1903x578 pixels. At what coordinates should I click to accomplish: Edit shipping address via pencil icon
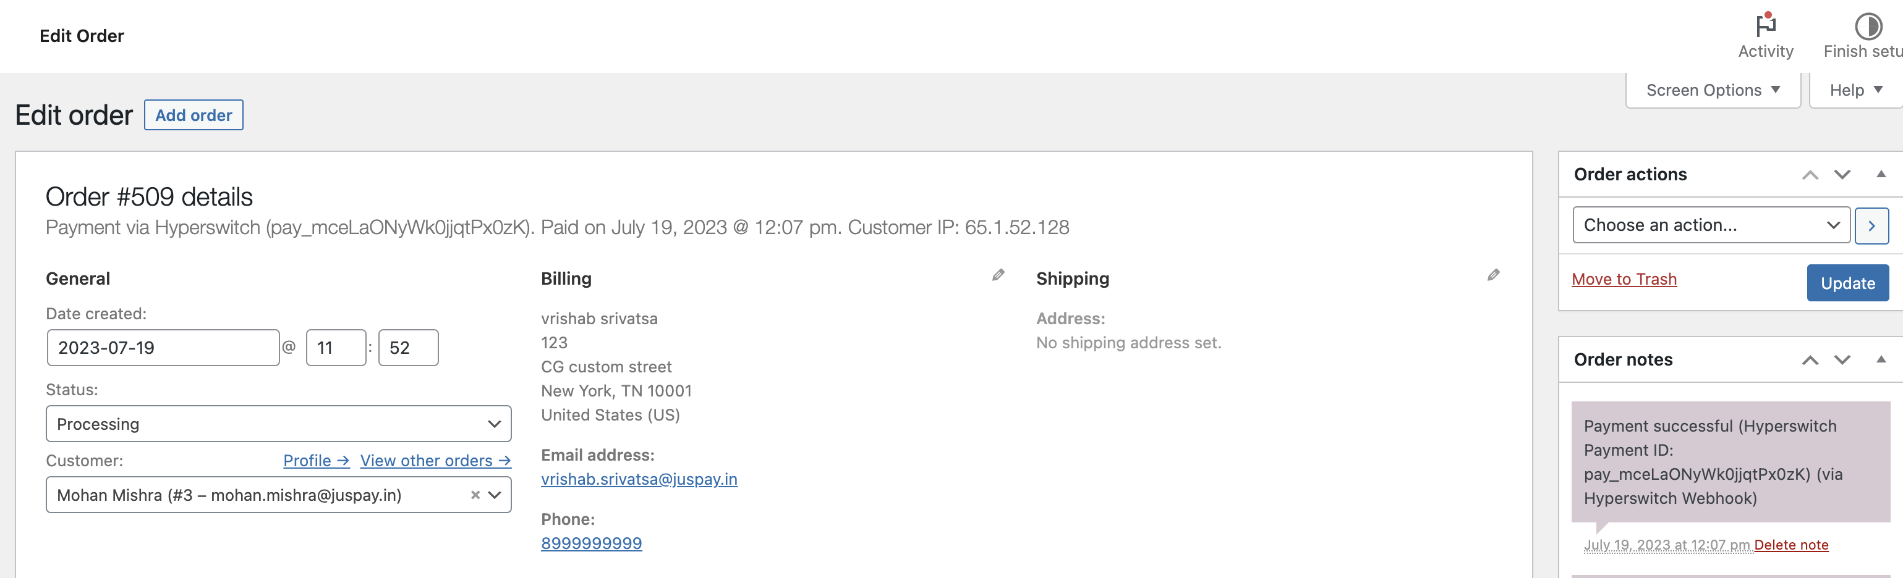click(1493, 275)
